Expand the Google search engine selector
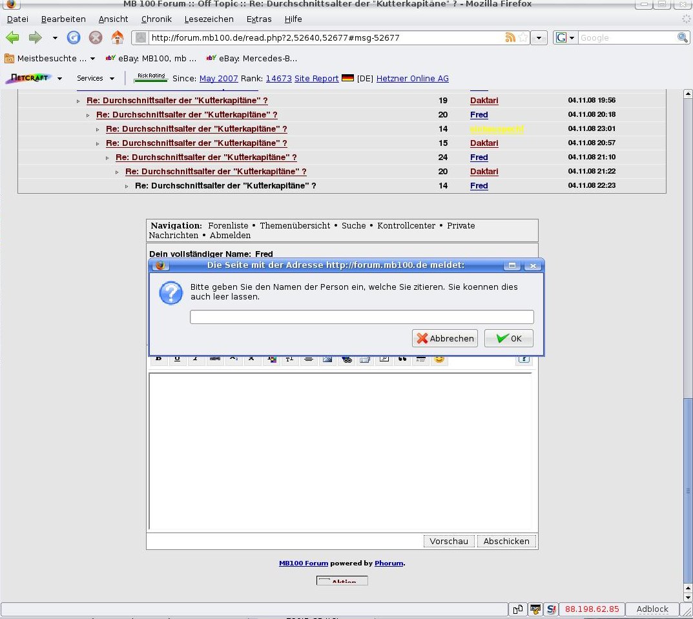 [x=565, y=37]
